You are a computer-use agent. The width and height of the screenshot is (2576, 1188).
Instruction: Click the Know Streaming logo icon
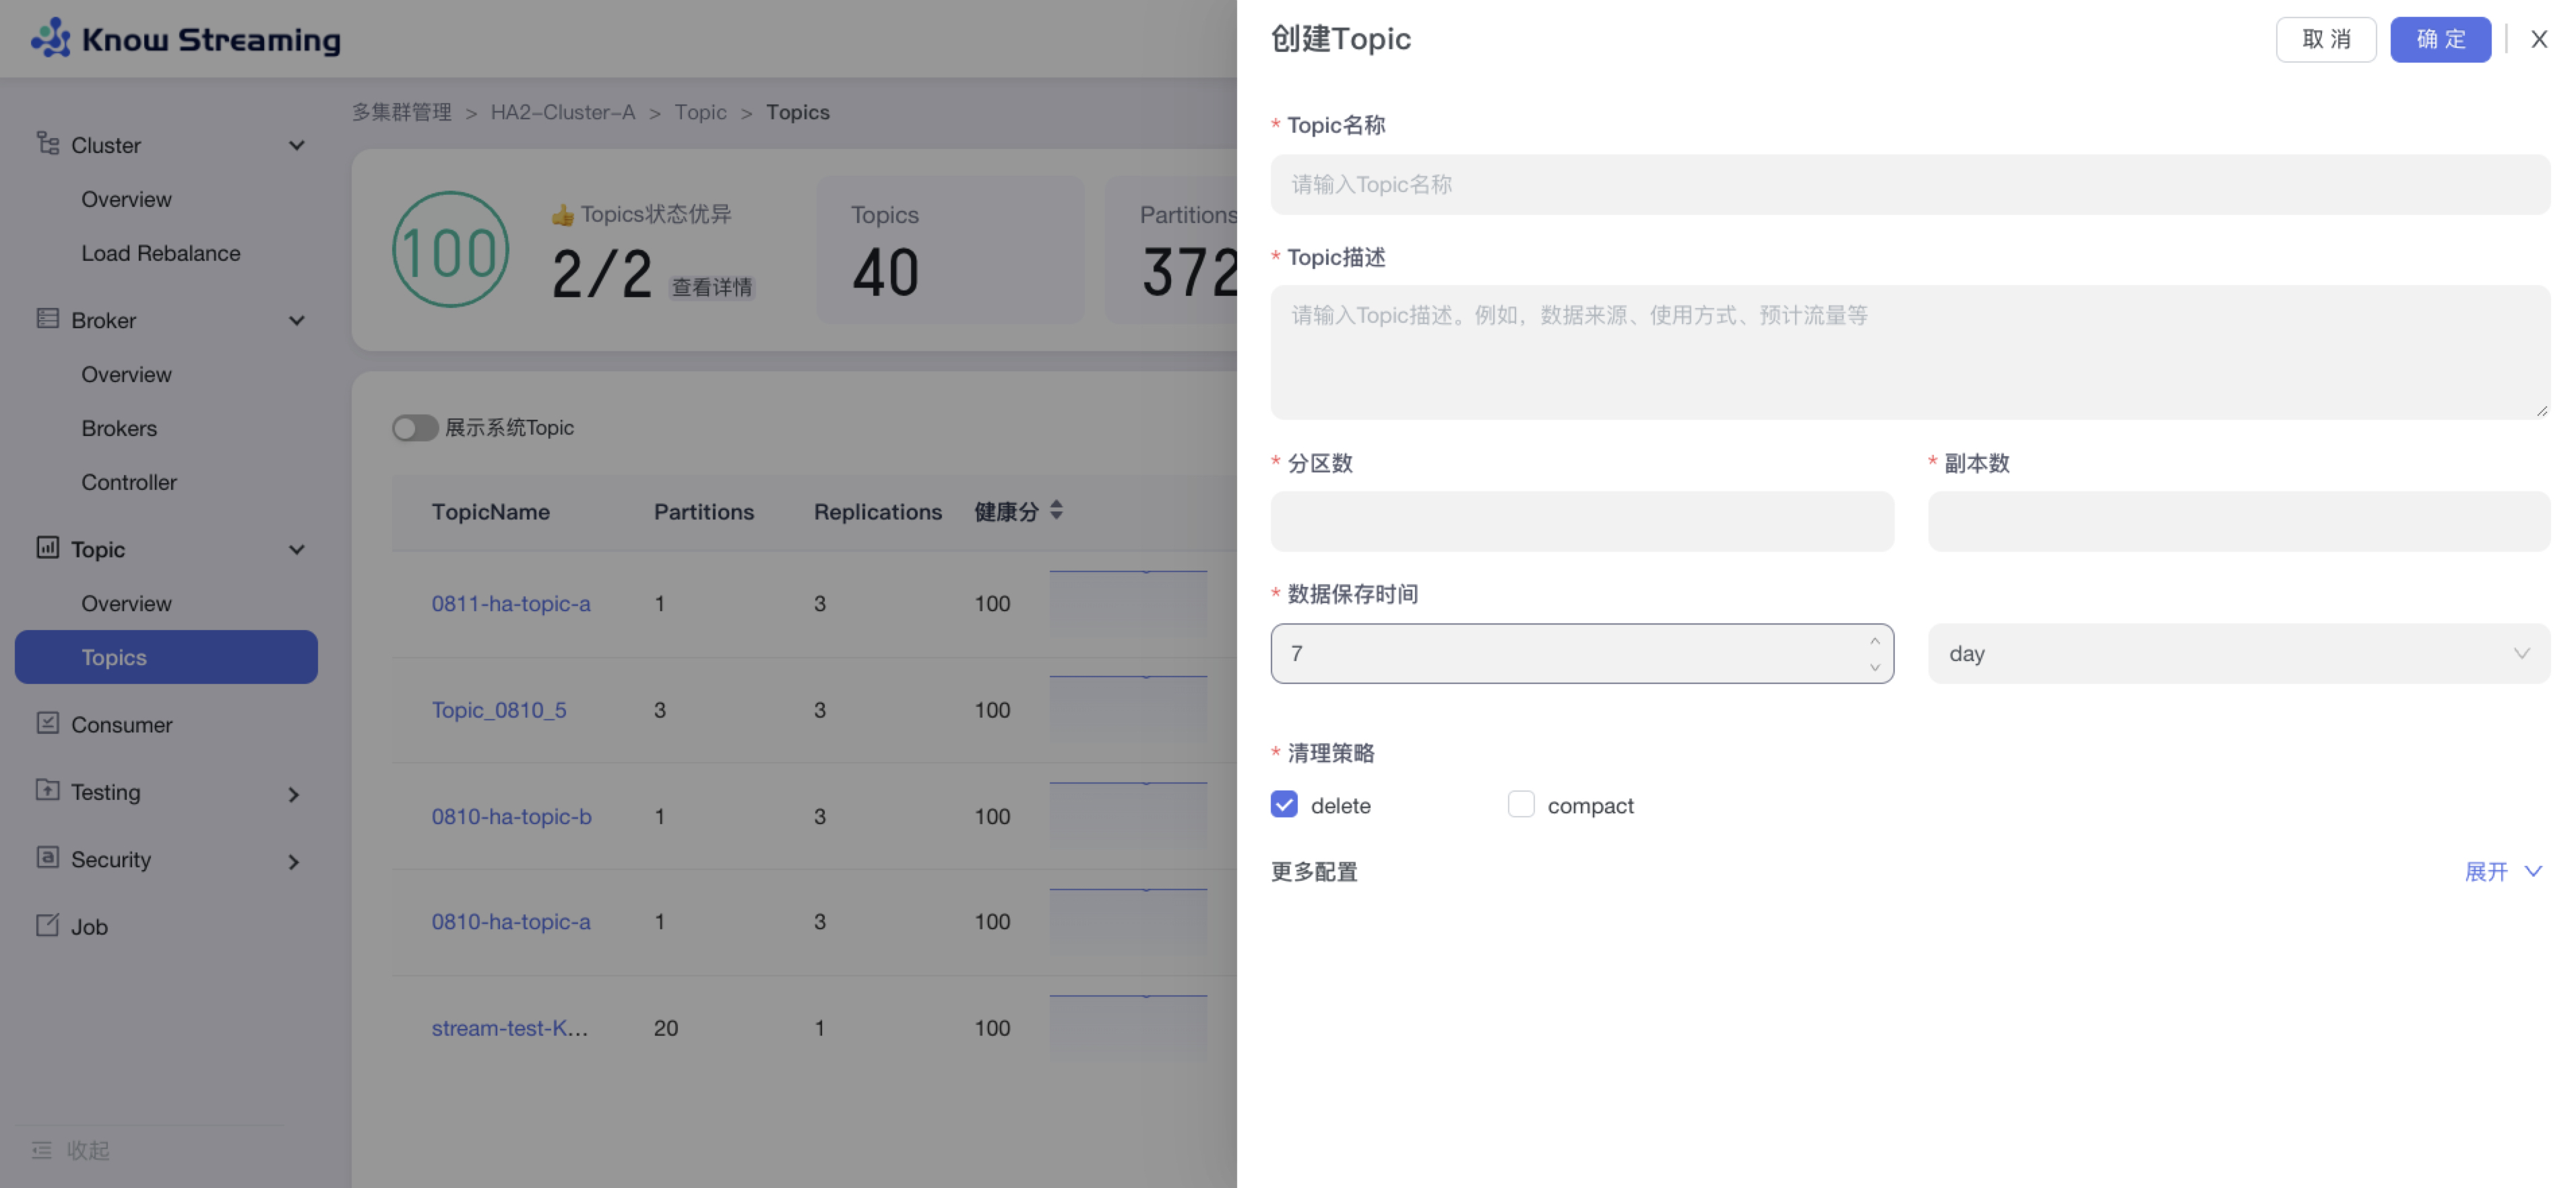[51, 38]
